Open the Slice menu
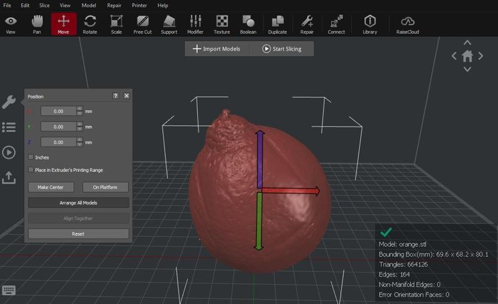This screenshot has width=498, height=304. [x=44, y=6]
